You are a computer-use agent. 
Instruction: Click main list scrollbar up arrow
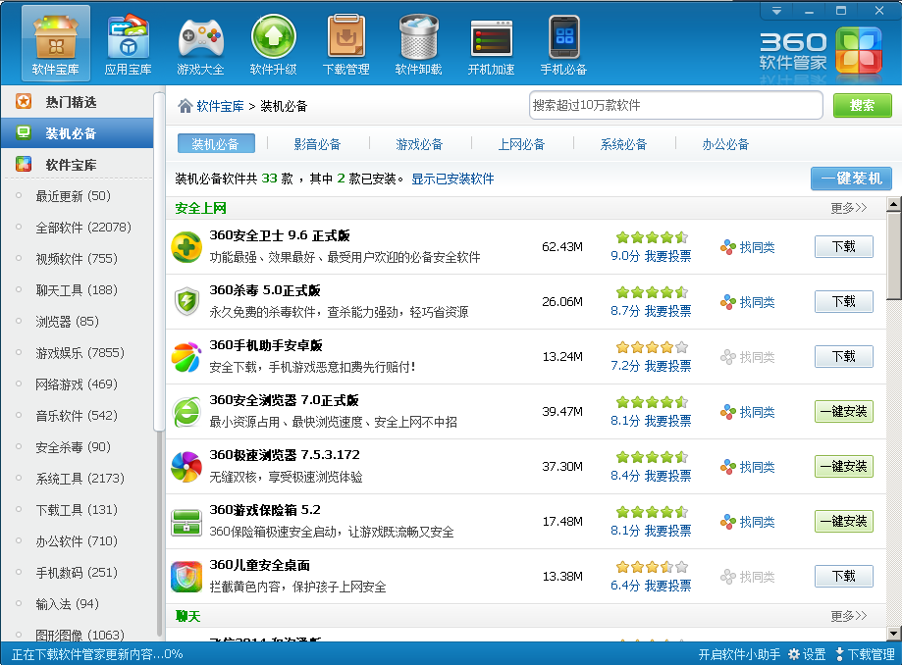(x=893, y=204)
